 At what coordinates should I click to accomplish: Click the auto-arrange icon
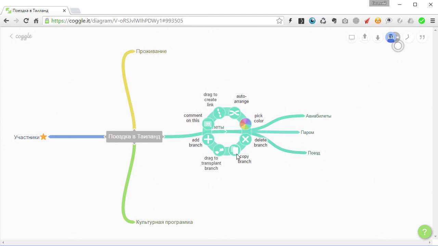coord(234,113)
